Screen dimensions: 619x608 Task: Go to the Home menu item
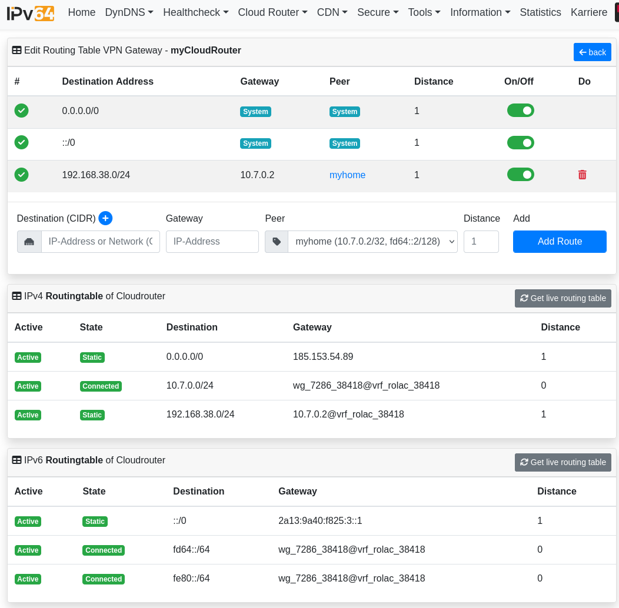tap(82, 12)
